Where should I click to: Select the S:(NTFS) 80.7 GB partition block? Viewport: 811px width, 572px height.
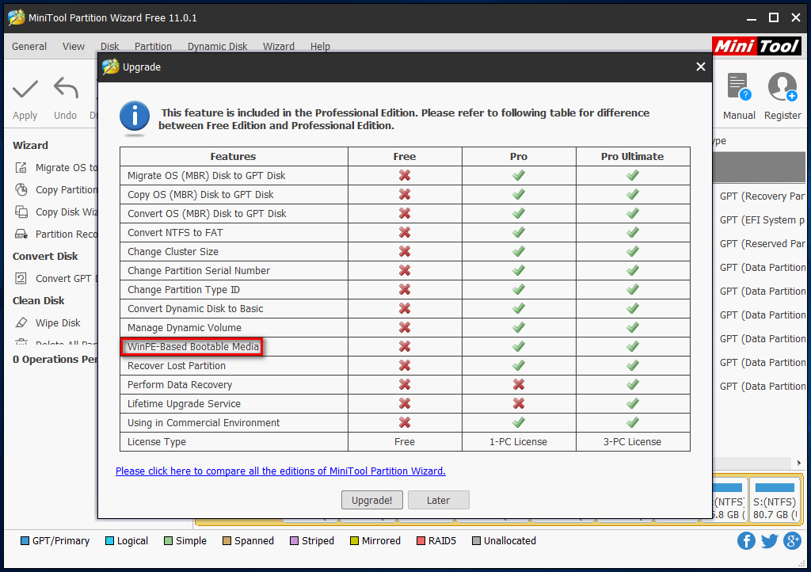tap(775, 500)
